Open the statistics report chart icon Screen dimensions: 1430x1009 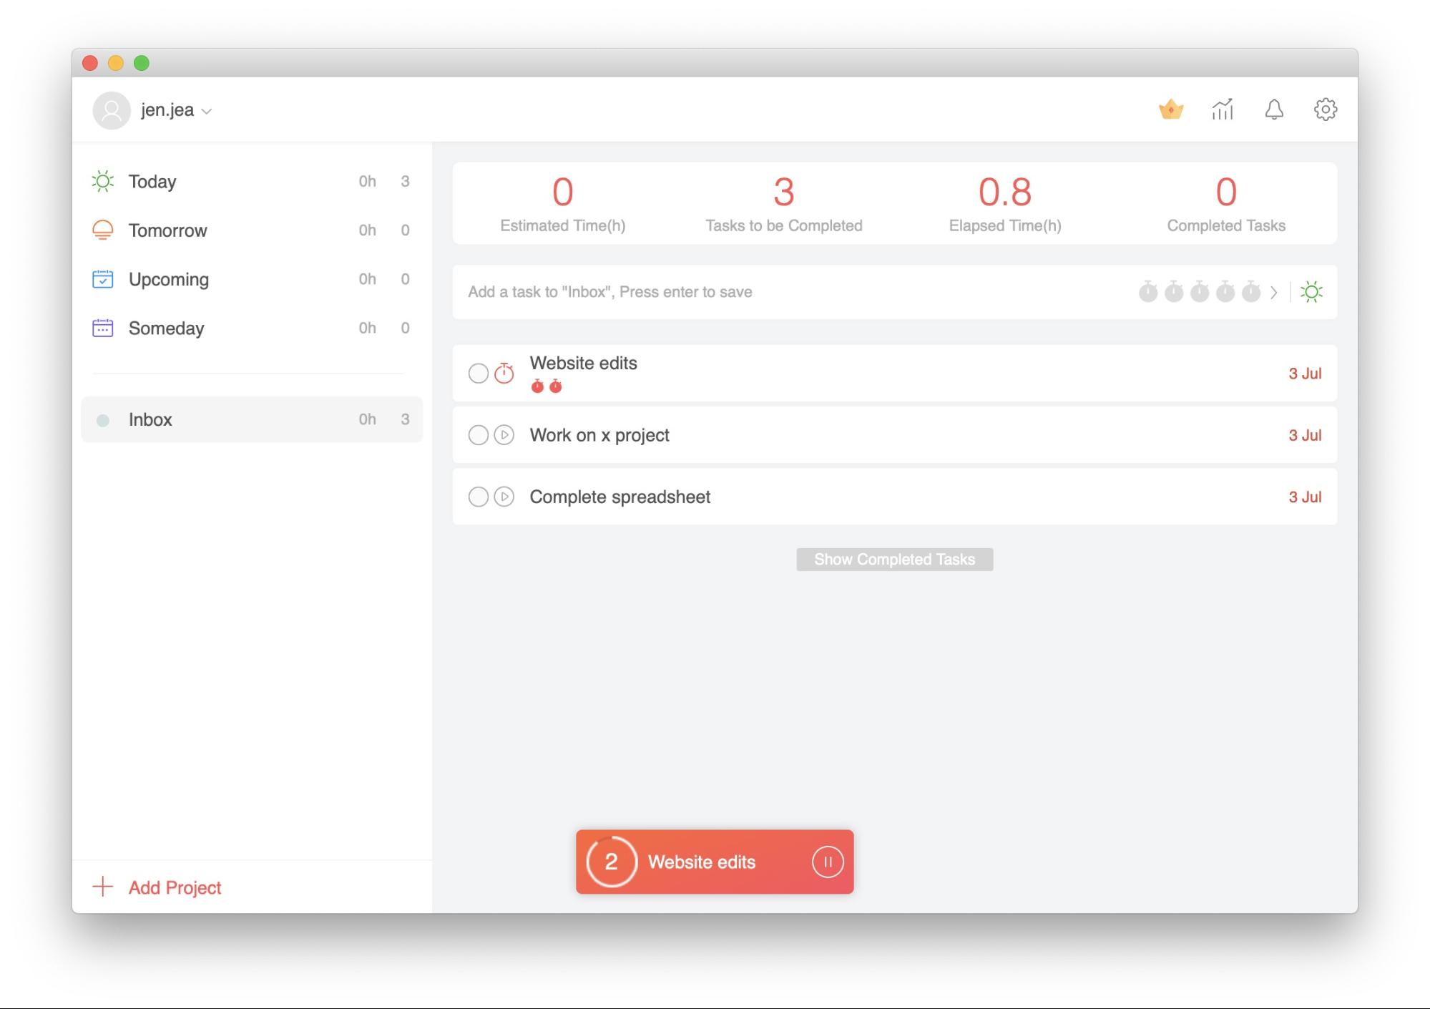click(x=1222, y=109)
